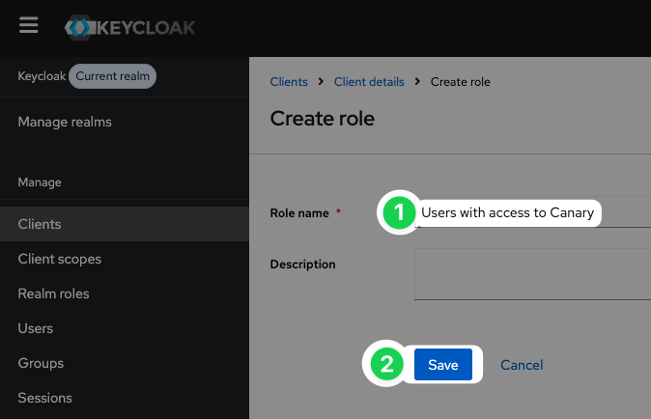
Task: Select Clients in the sidebar
Action: coord(125,224)
